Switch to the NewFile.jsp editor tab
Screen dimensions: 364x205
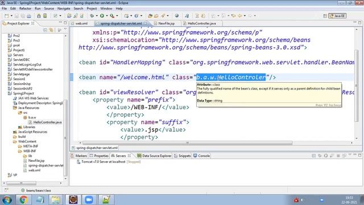[166, 23]
